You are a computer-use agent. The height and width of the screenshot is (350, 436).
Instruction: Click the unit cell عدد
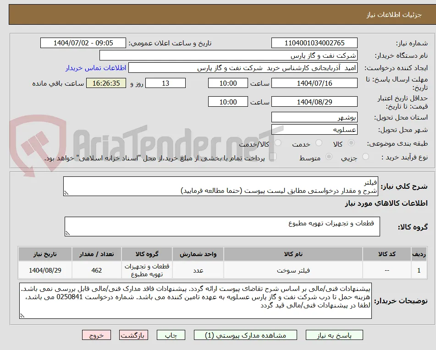[198, 270]
